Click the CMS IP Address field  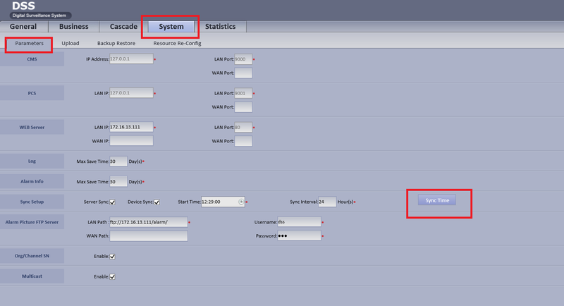131,59
